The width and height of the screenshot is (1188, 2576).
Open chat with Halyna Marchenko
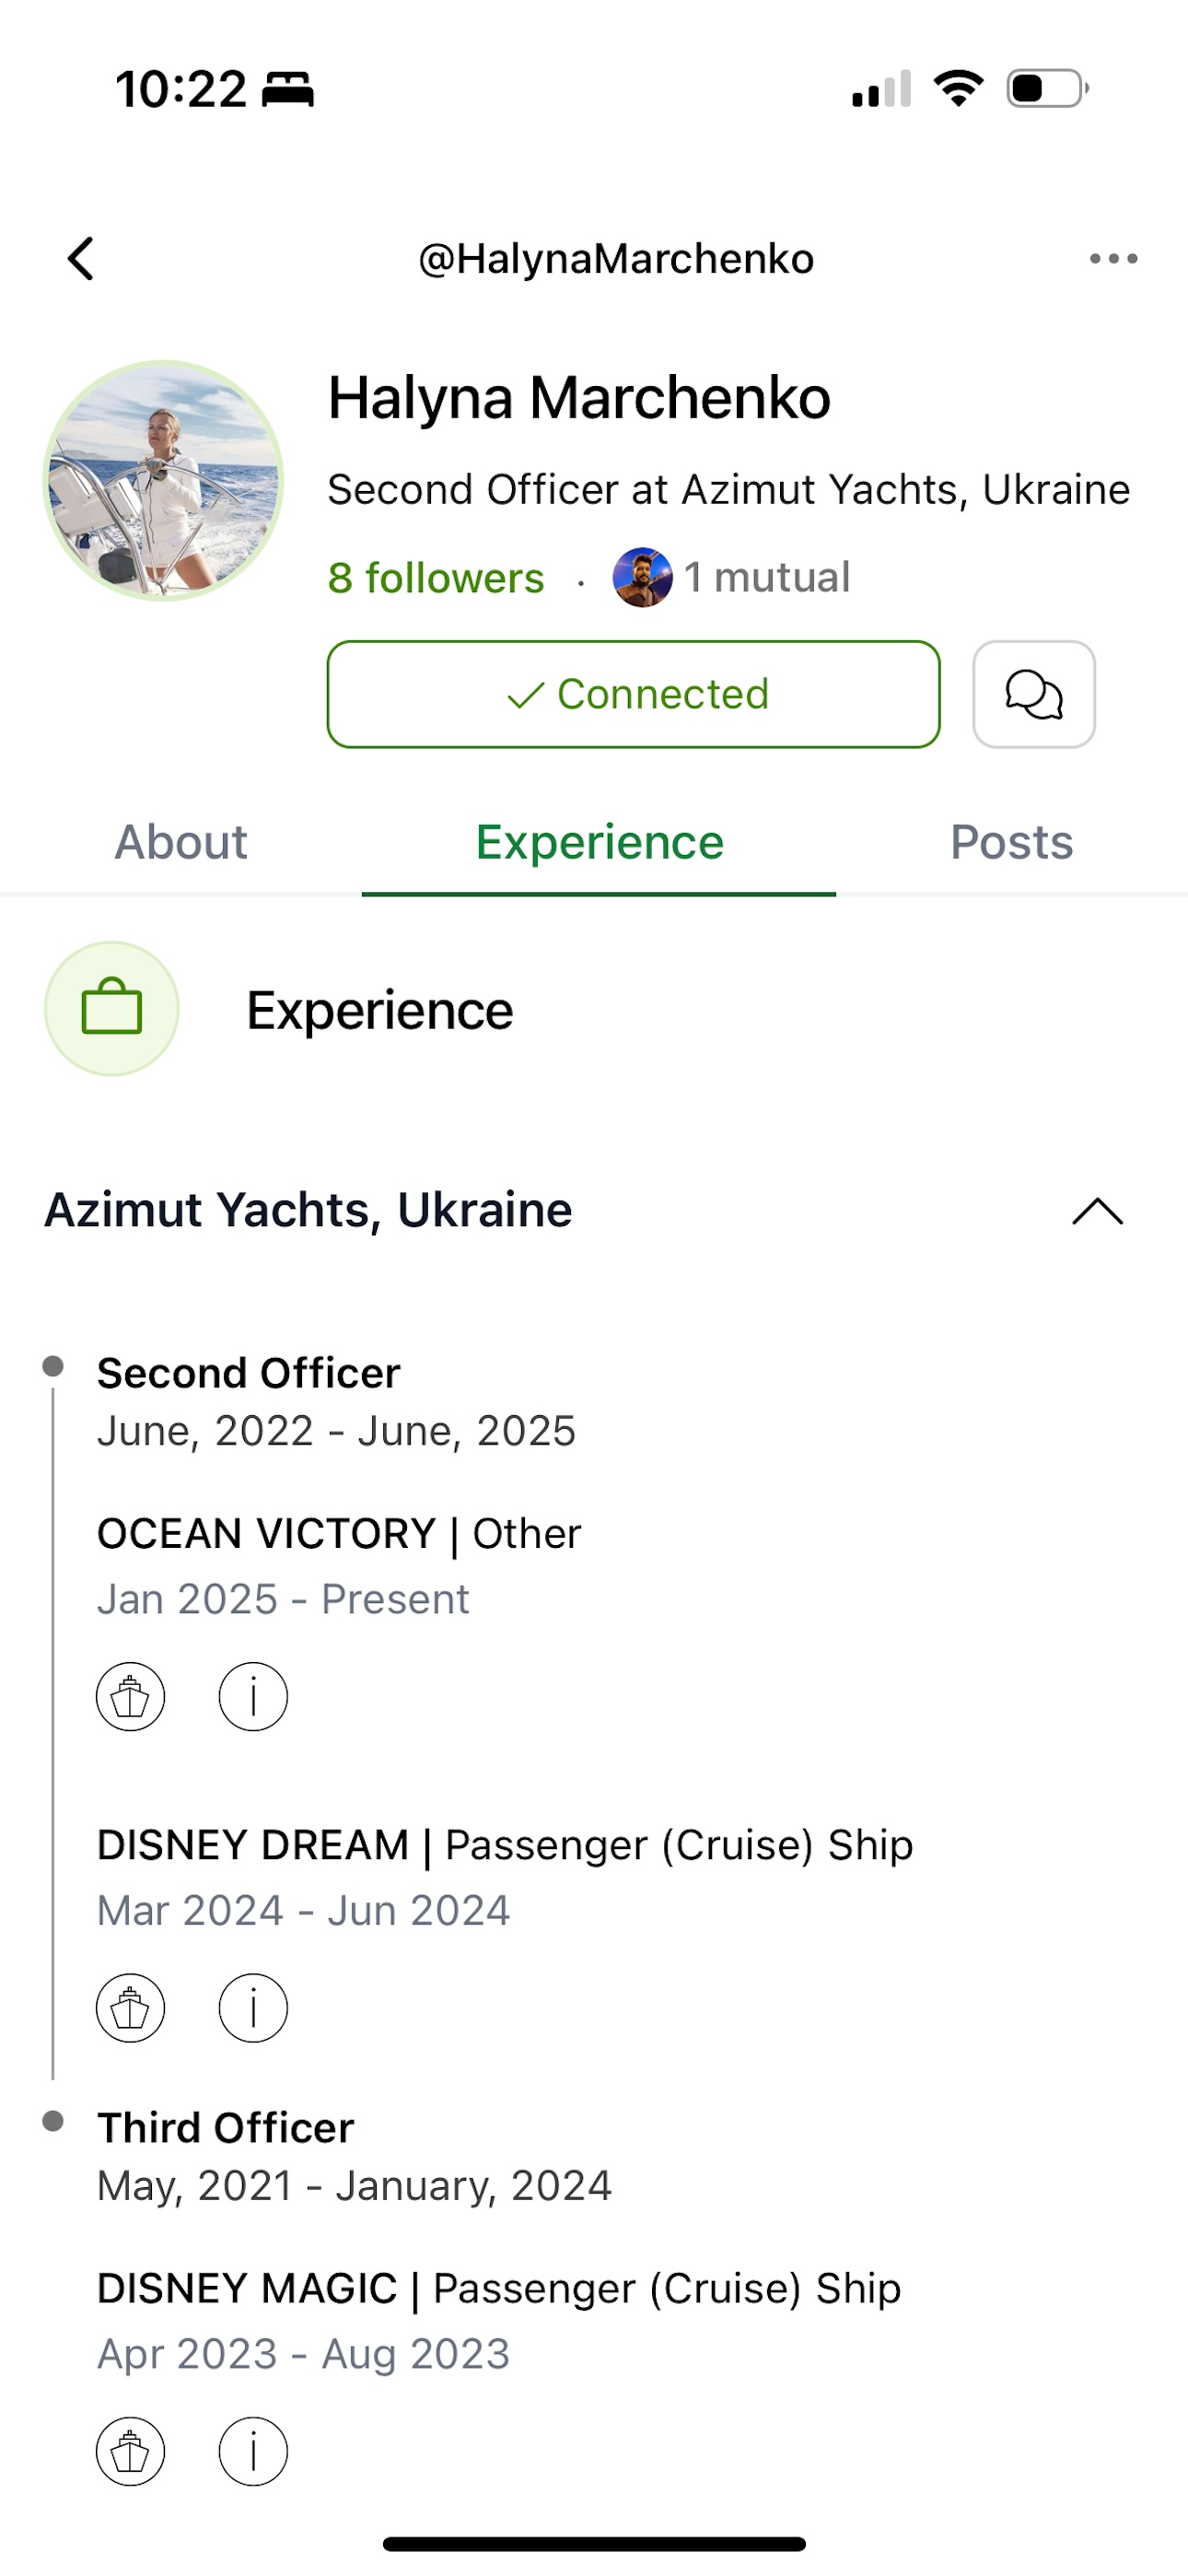[1033, 694]
